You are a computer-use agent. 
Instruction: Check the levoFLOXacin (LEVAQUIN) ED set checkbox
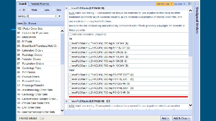coord(70,101)
